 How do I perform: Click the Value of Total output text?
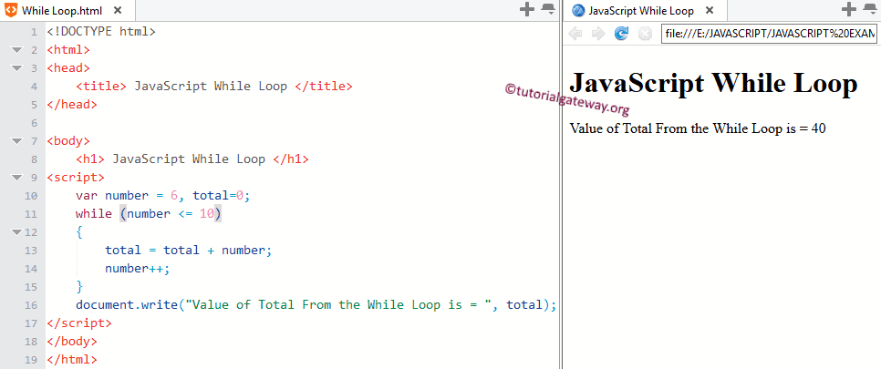pos(698,128)
